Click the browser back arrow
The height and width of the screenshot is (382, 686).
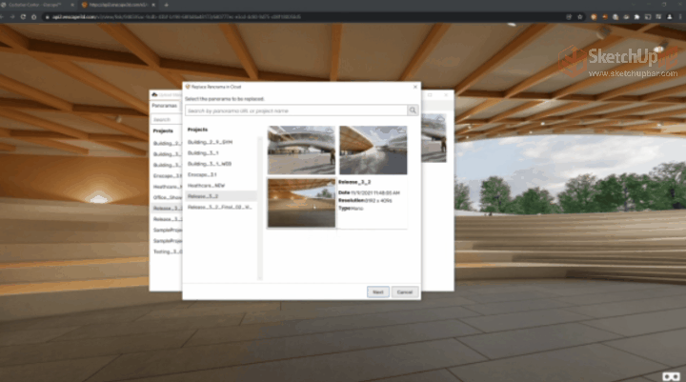tap(2, 16)
